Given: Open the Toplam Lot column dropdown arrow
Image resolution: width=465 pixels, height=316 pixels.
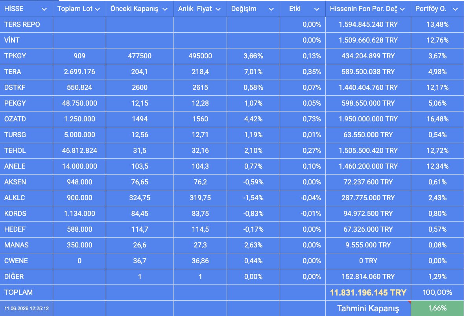Looking at the screenshot, I should point(97,9).
